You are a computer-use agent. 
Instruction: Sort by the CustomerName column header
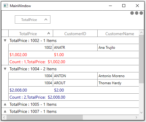pyautogui.click(x=118, y=33)
